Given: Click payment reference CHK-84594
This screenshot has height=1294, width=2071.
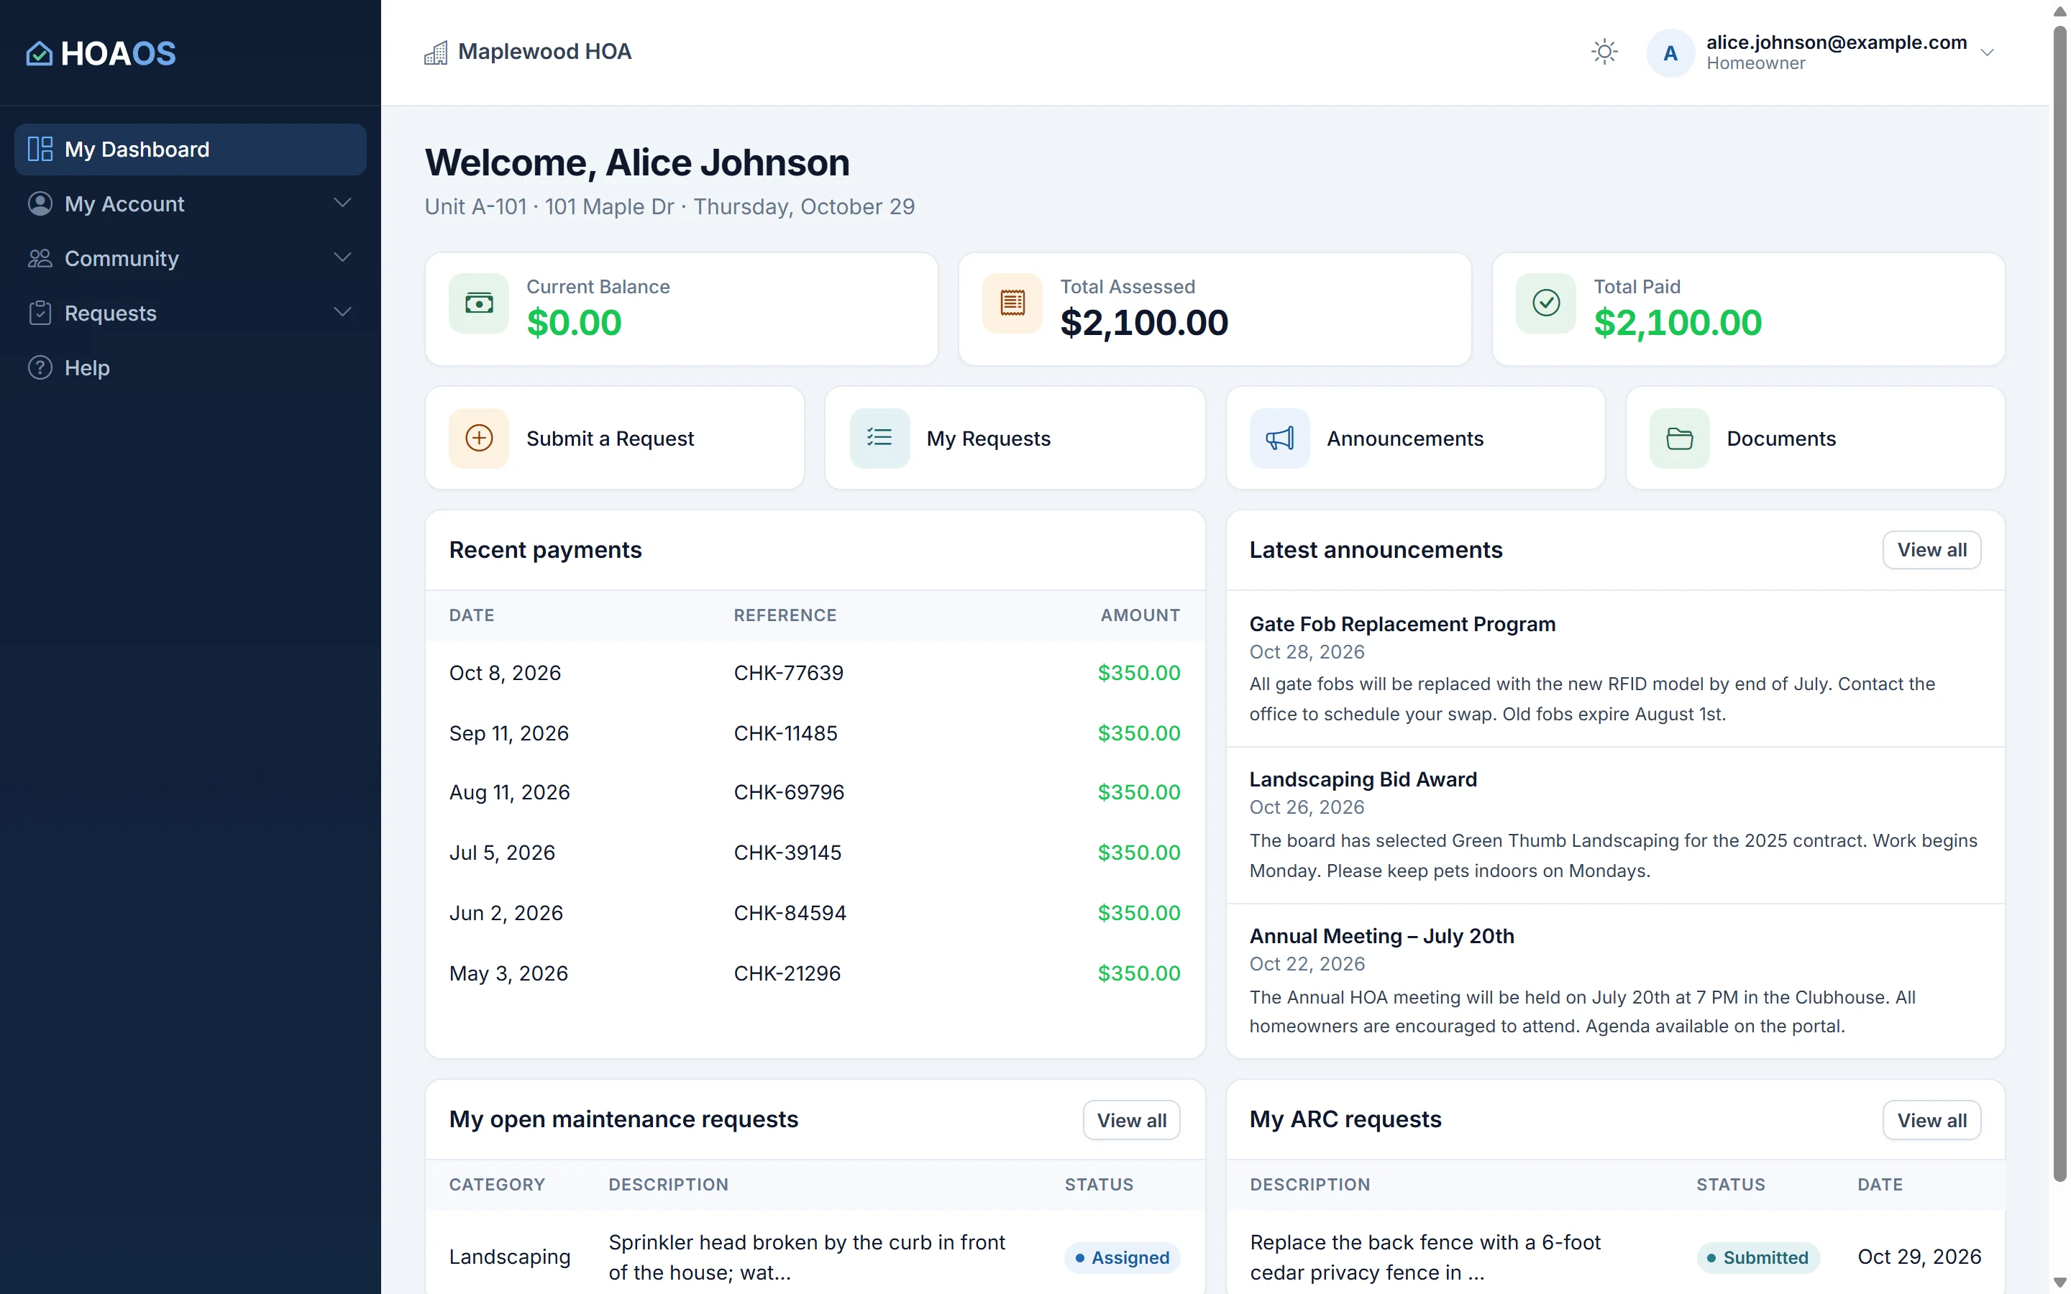Looking at the screenshot, I should point(790,913).
